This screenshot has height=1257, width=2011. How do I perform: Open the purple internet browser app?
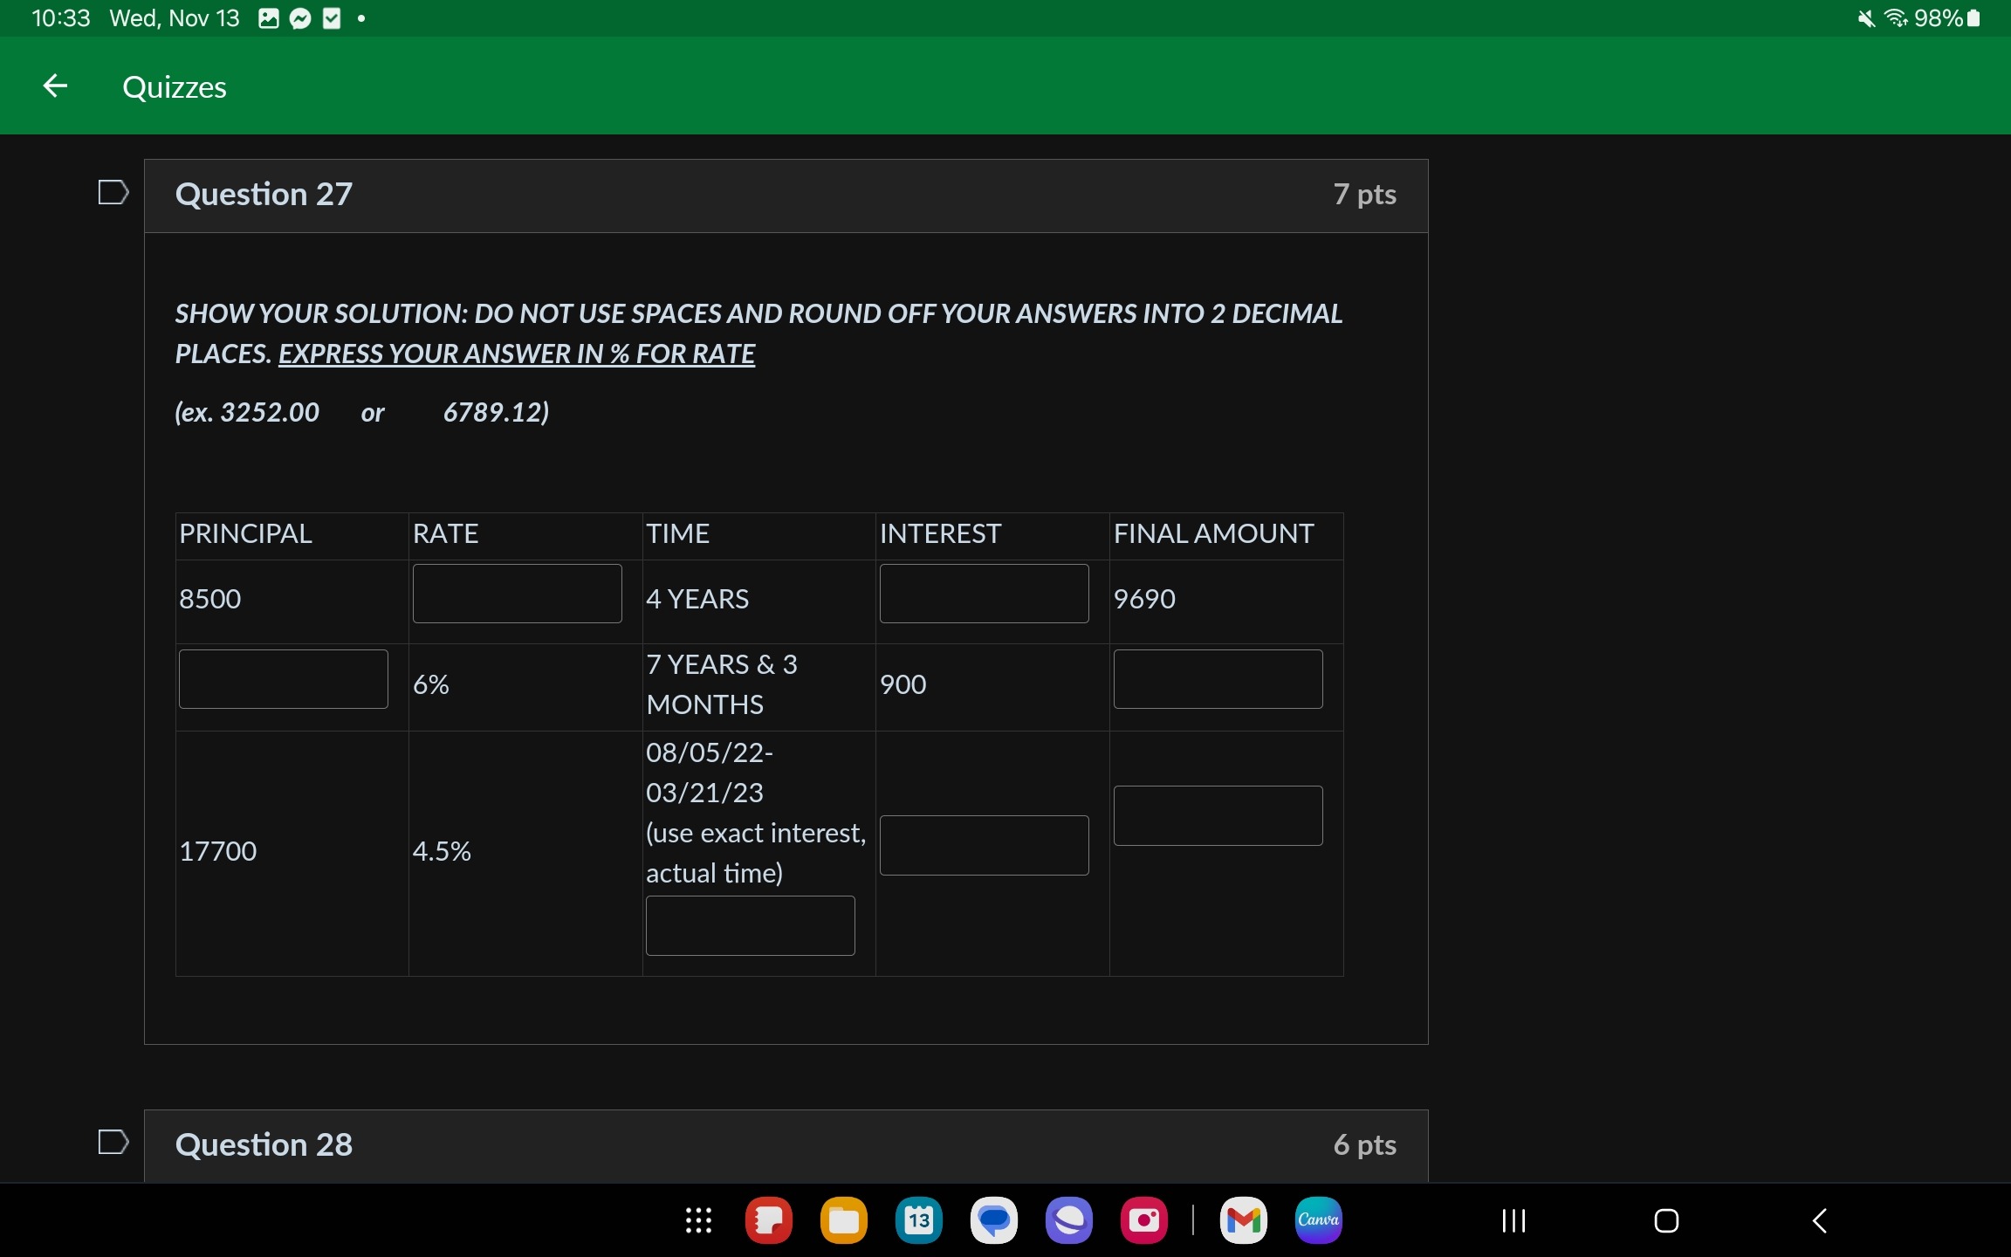(x=1068, y=1220)
